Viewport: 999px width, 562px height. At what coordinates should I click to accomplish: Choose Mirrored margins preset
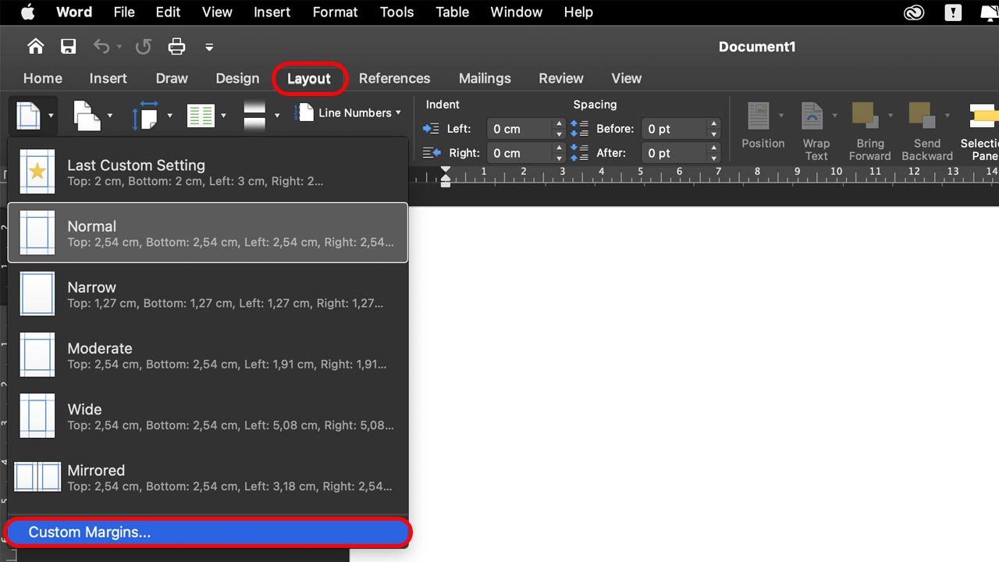tap(208, 477)
